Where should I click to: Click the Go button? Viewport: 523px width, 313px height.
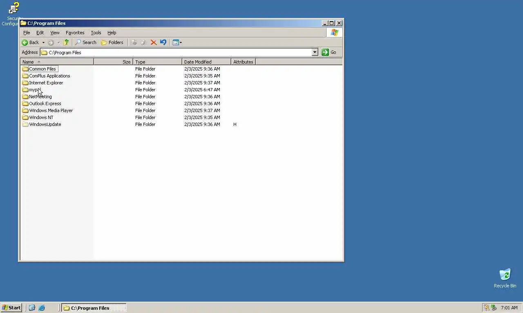[330, 52]
